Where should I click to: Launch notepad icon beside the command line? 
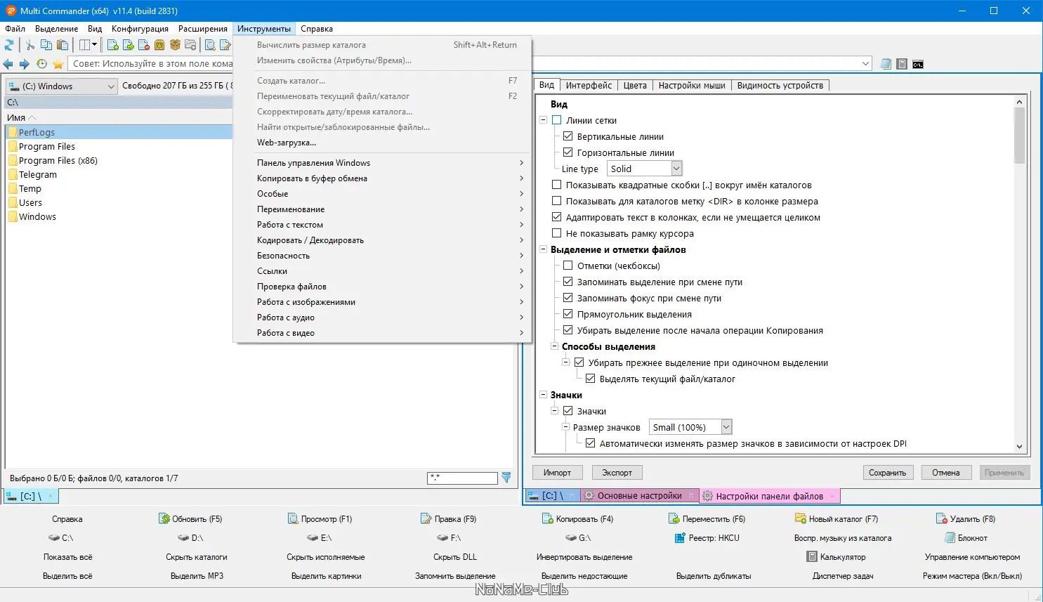click(886, 64)
